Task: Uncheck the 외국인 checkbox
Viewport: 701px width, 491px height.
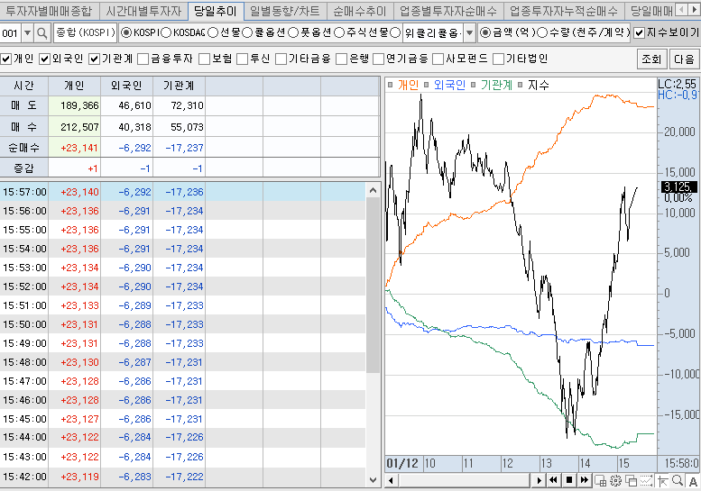Action: click(x=44, y=59)
